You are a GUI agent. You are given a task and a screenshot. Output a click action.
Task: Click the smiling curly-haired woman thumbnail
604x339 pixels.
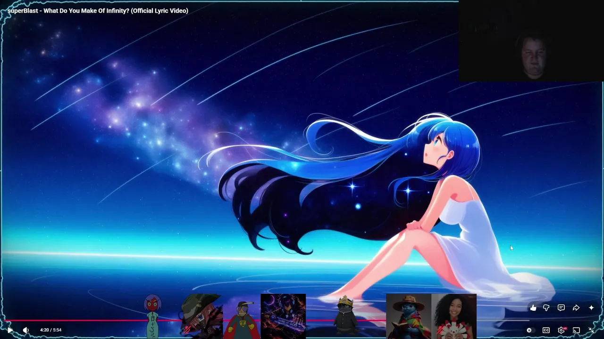[454, 316]
